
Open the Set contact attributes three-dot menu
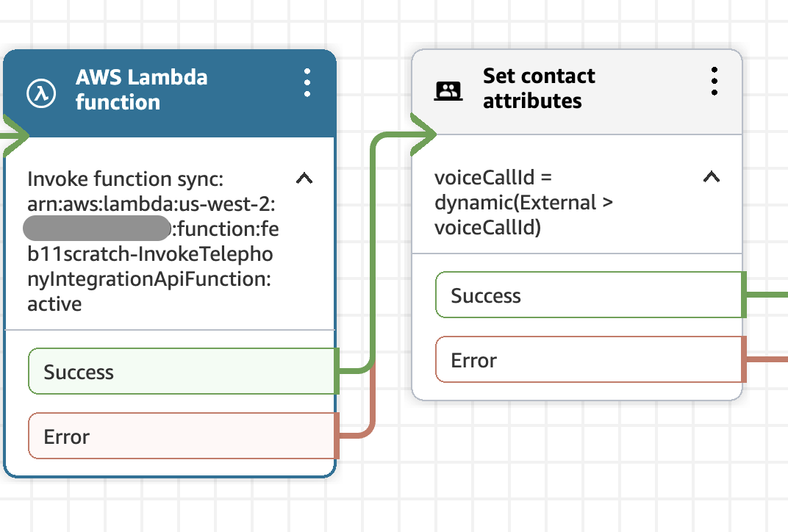(x=714, y=81)
